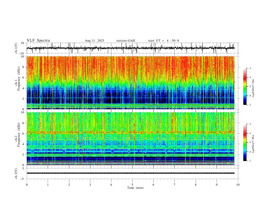This screenshot has width=268, height=207.
Task: Click time axis tick label "0"
Action: [27, 185]
